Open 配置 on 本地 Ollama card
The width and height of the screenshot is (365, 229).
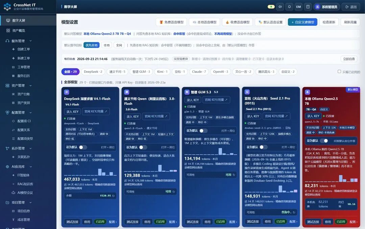(x=354, y=222)
